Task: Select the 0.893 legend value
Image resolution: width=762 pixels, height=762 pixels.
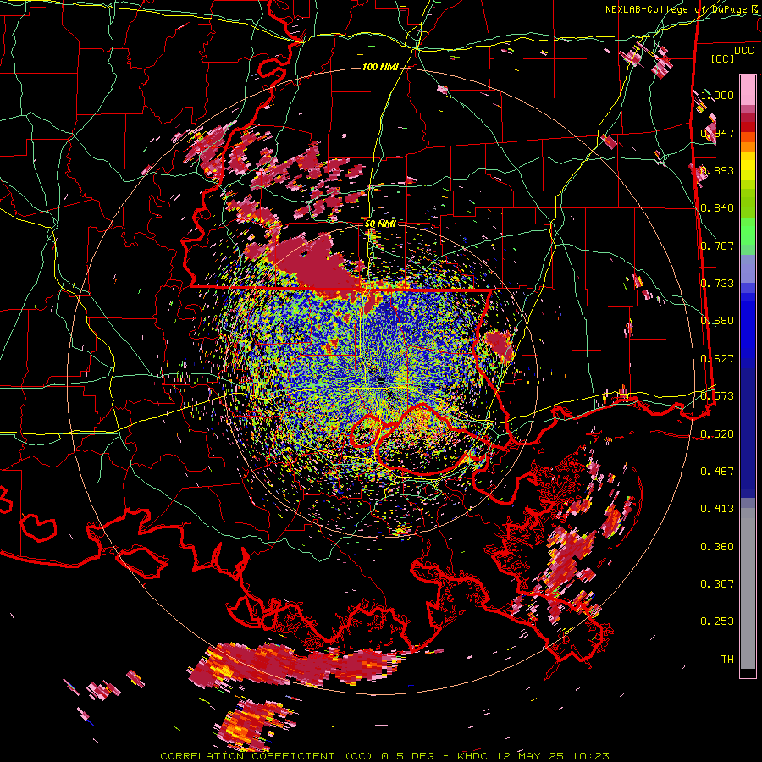Action: click(x=717, y=170)
